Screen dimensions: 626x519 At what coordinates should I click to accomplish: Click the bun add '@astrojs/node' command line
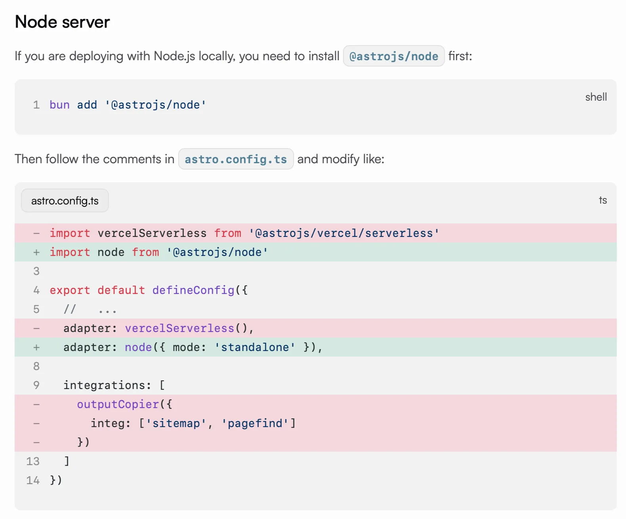point(128,105)
